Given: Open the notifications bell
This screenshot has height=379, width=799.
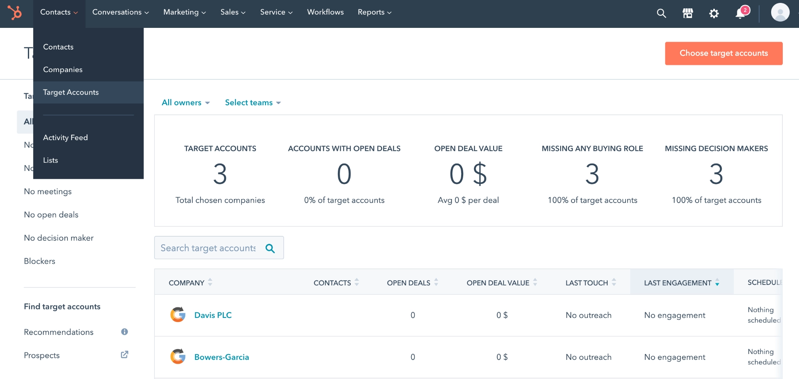Looking at the screenshot, I should 740,14.
